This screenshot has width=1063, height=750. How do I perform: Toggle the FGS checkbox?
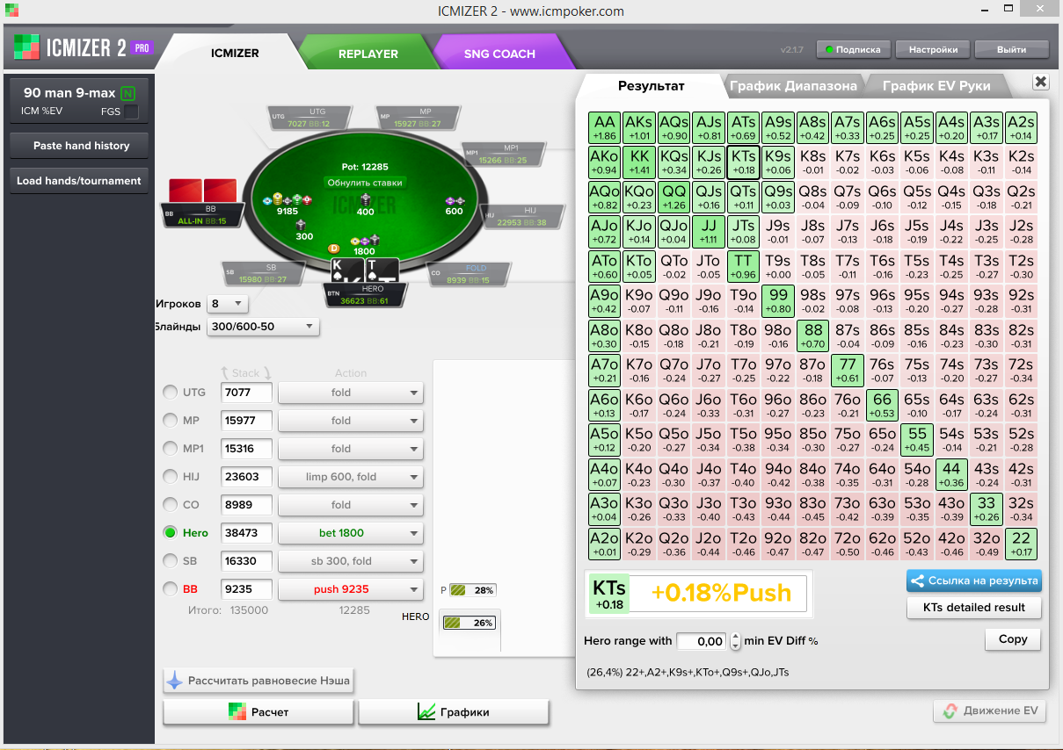tap(131, 112)
